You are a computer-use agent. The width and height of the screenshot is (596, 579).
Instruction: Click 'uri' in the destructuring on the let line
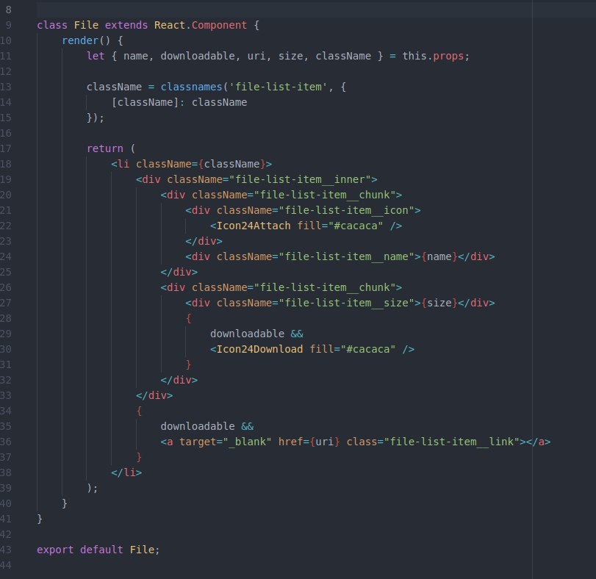(x=256, y=57)
